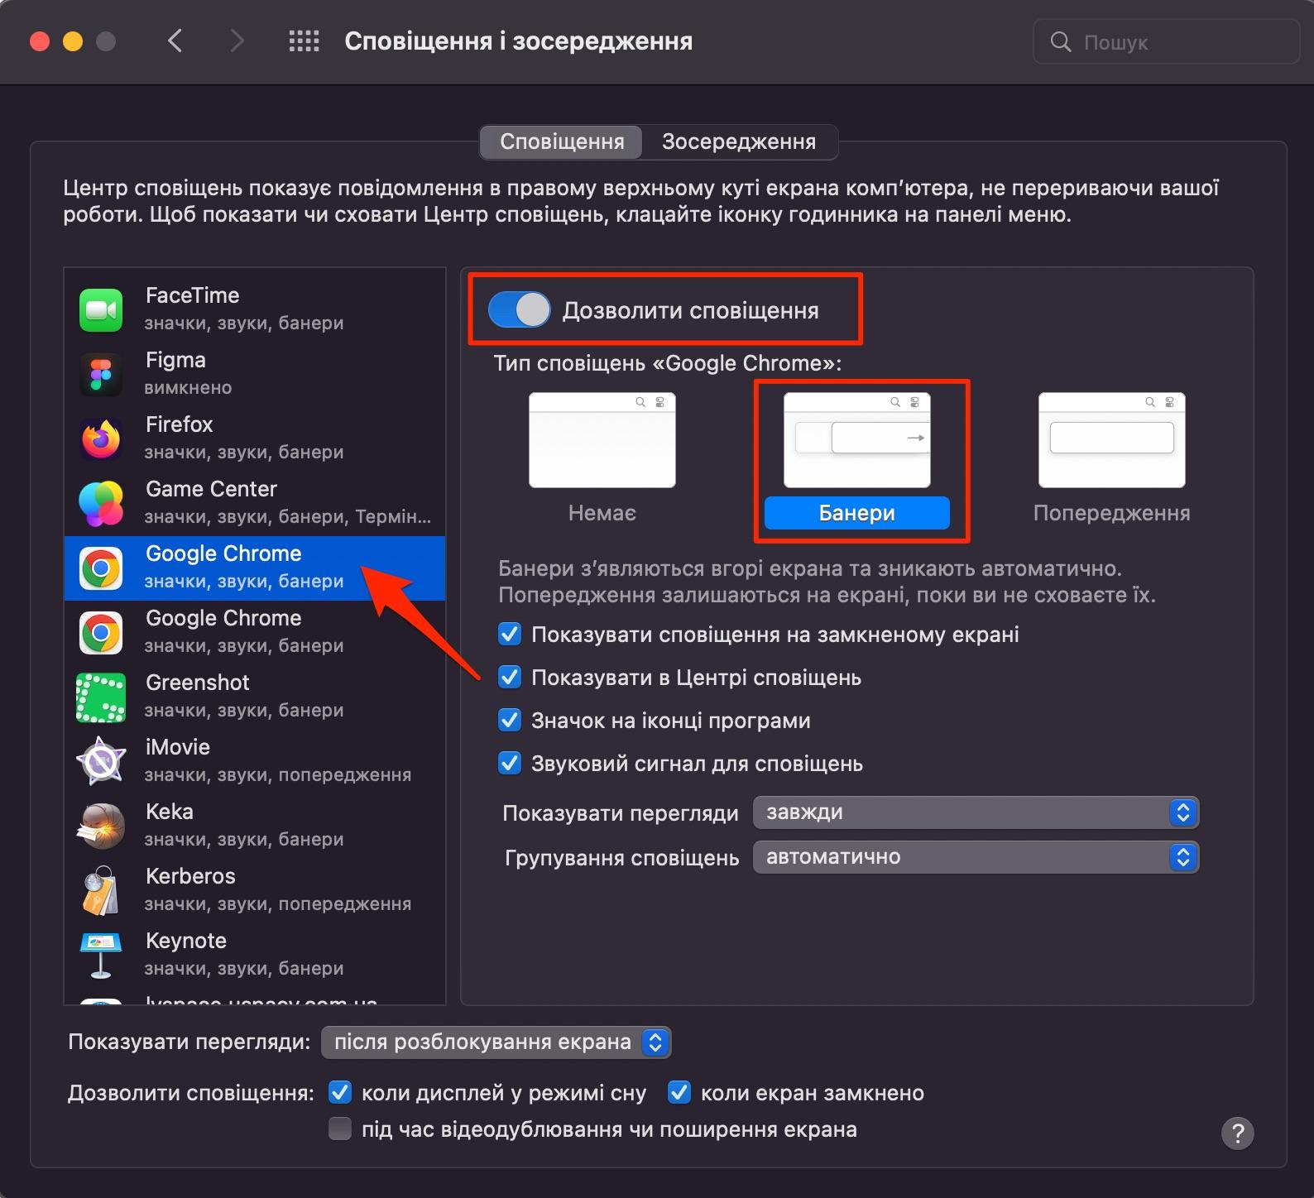This screenshot has width=1314, height=1198.
Task: Click the help question mark button
Action: [x=1237, y=1133]
